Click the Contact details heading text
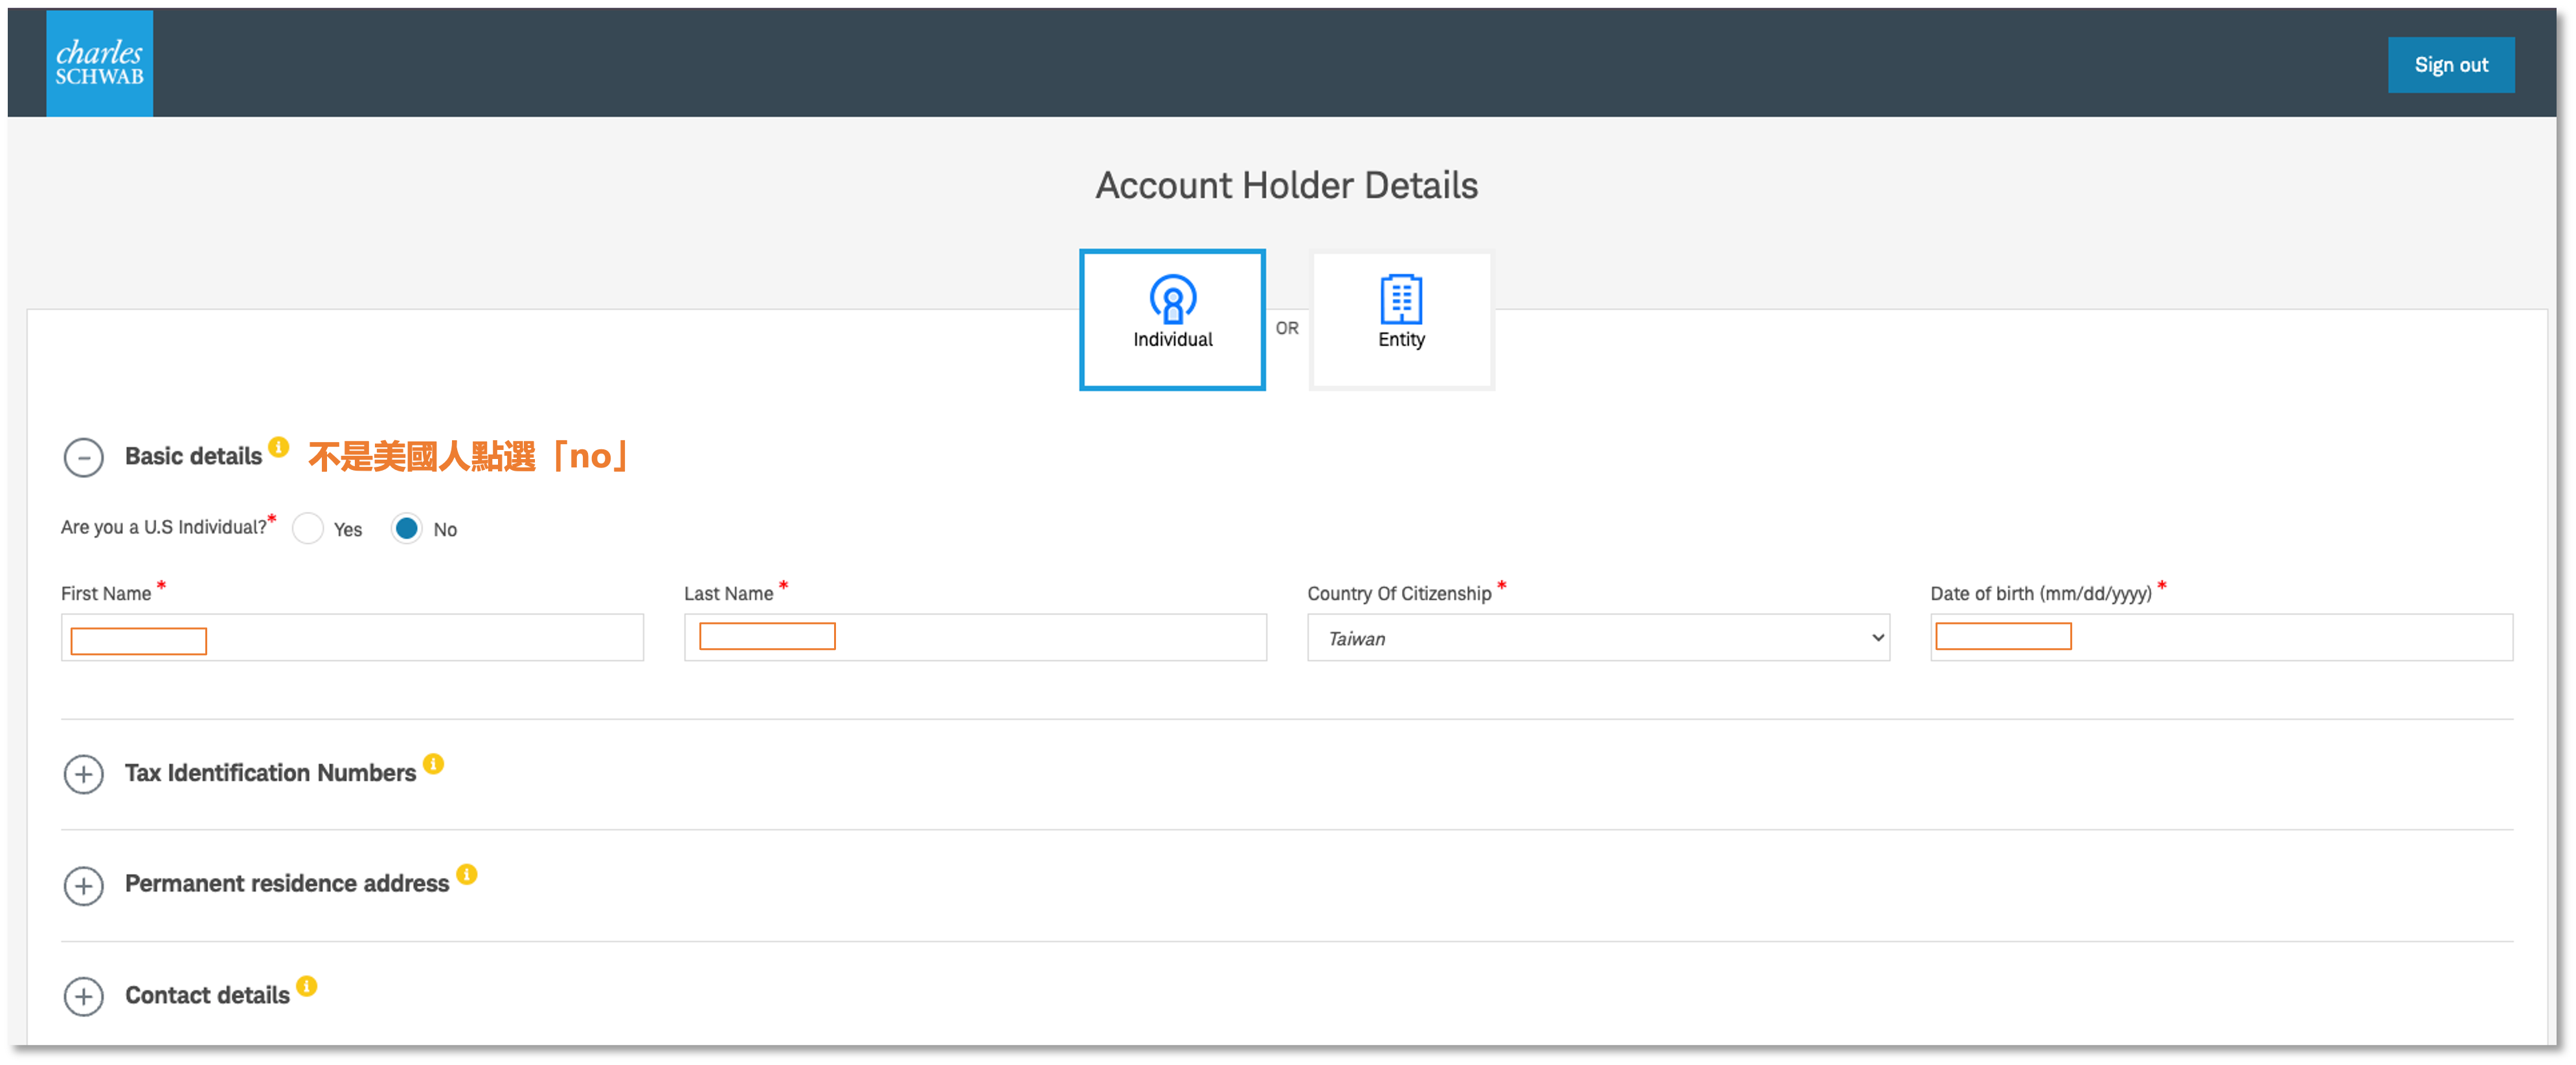The image size is (2576, 1065). point(207,995)
